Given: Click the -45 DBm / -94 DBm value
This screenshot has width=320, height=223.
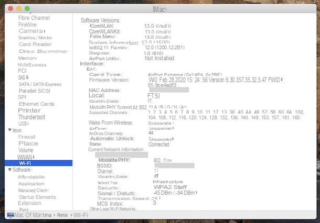Looking at the screenshot, I should (174, 193).
